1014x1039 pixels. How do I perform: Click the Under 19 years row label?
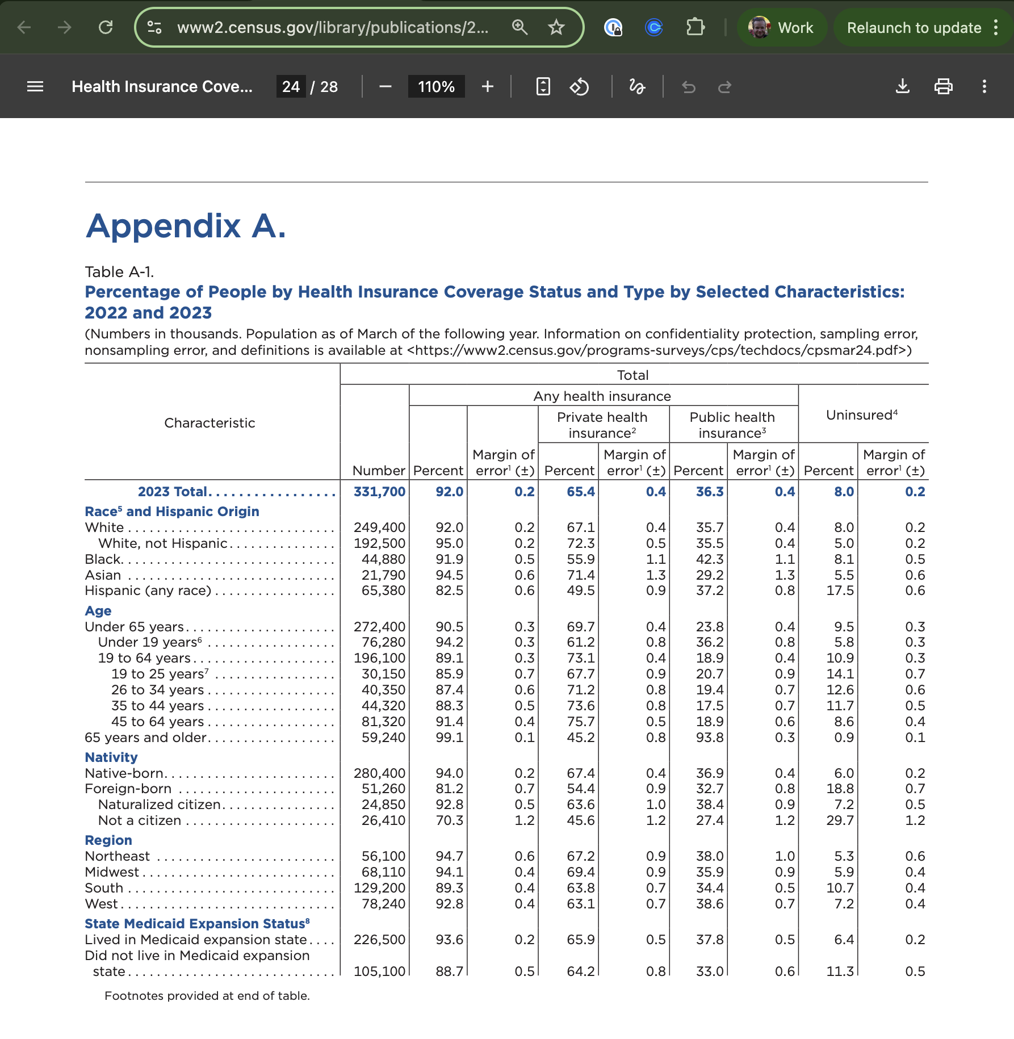point(150,642)
